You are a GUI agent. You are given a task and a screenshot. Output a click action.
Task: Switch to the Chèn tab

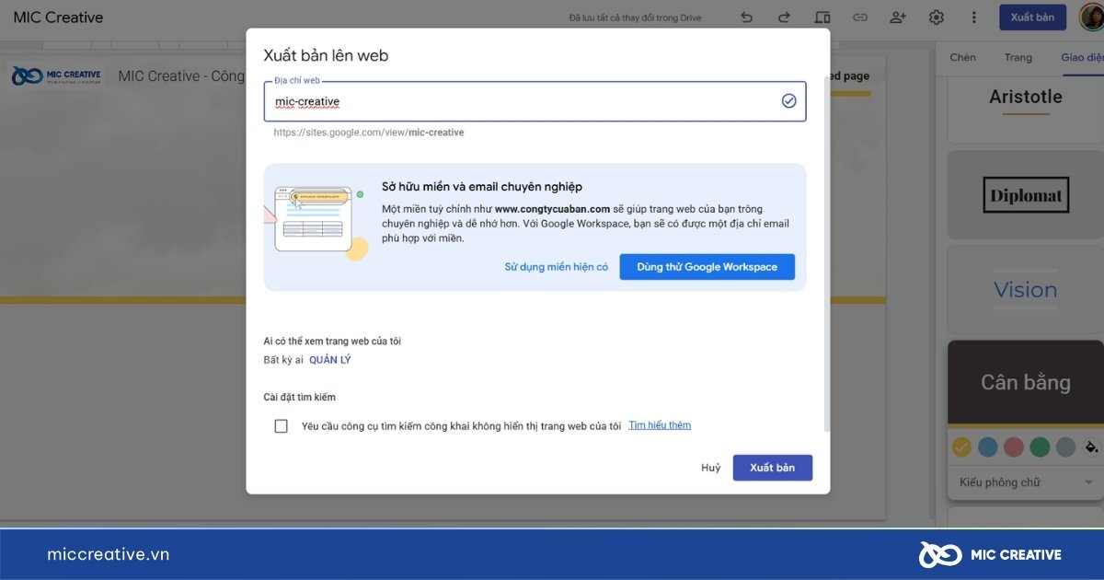[x=962, y=57]
